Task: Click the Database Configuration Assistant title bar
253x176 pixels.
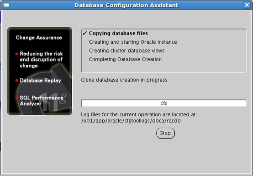Action: point(126,5)
